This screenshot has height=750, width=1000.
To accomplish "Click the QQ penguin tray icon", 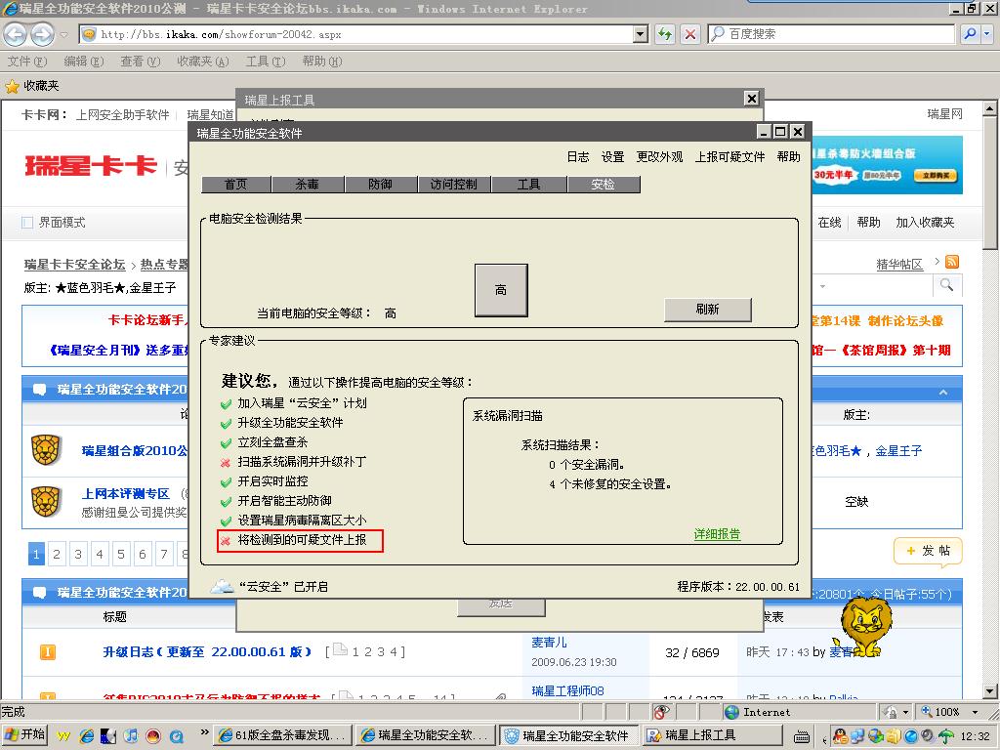I will (840, 736).
